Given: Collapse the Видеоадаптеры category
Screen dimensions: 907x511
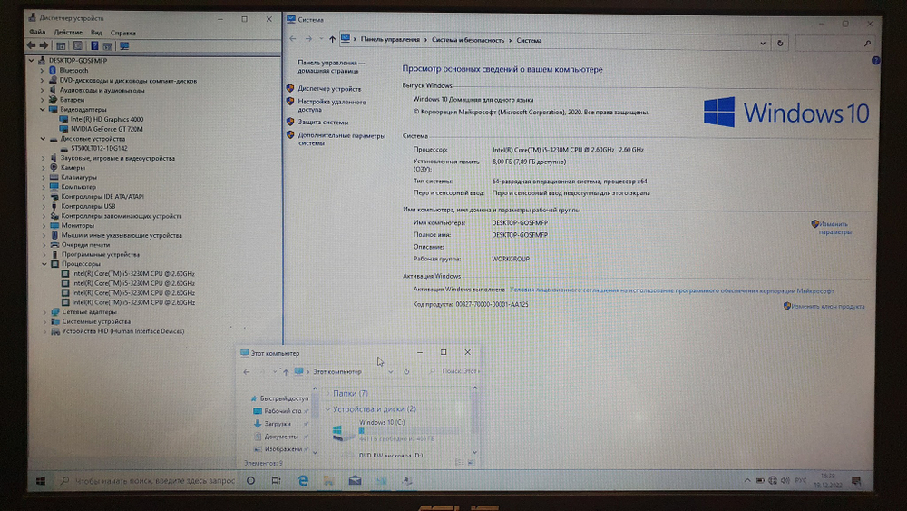Looking at the screenshot, I should coord(43,110).
